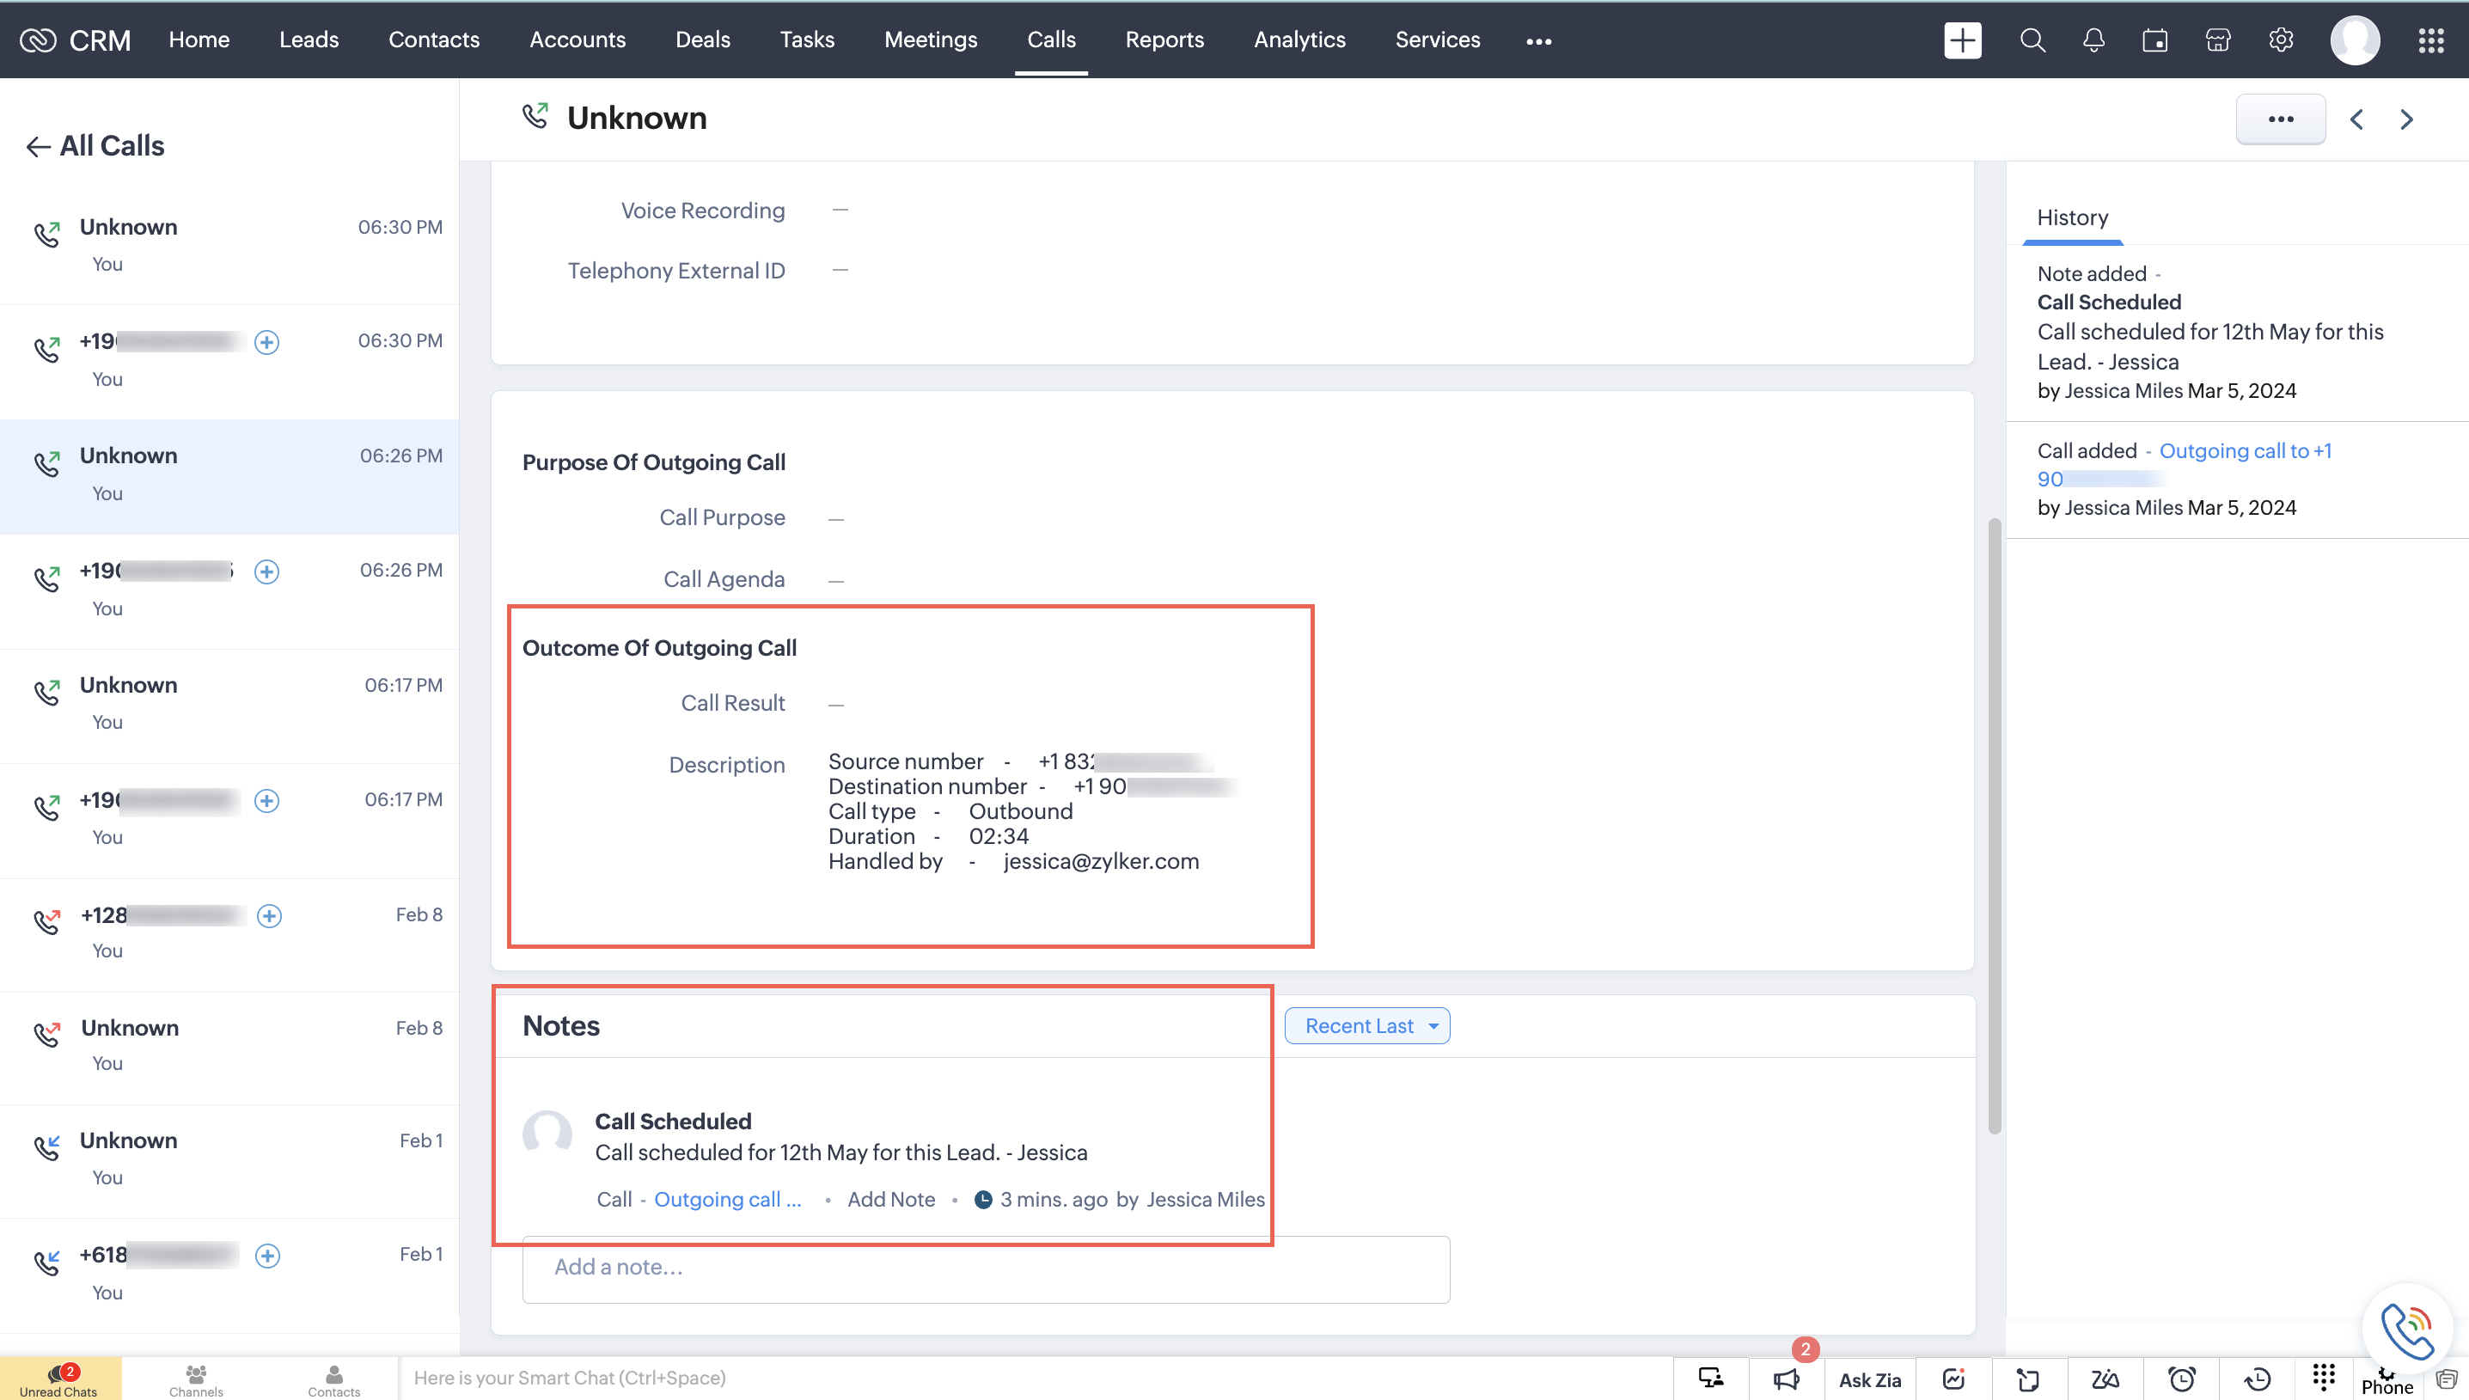Expand the Recent Last sort dropdown
The height and width of the screenshot is (1400, 2469).
1367,1026
